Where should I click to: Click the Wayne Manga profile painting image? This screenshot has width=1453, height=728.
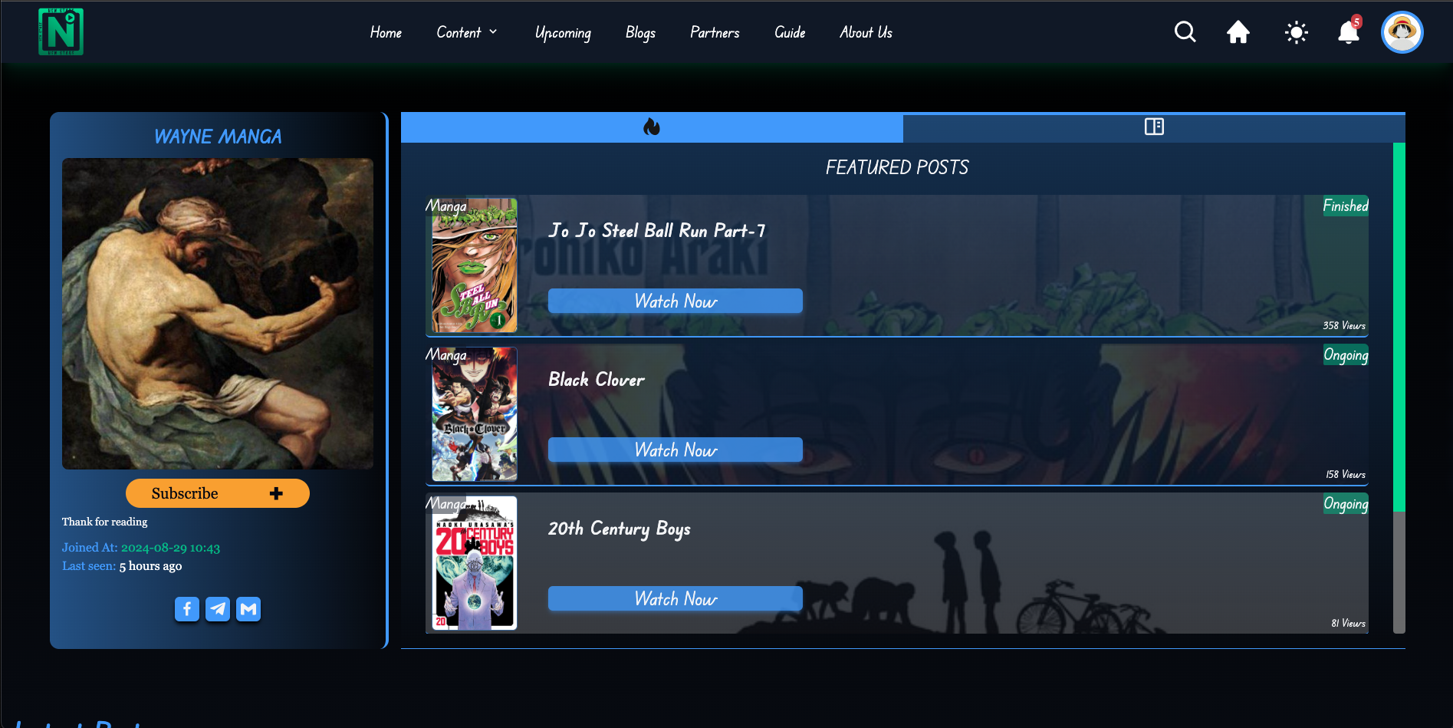[218, 314]
